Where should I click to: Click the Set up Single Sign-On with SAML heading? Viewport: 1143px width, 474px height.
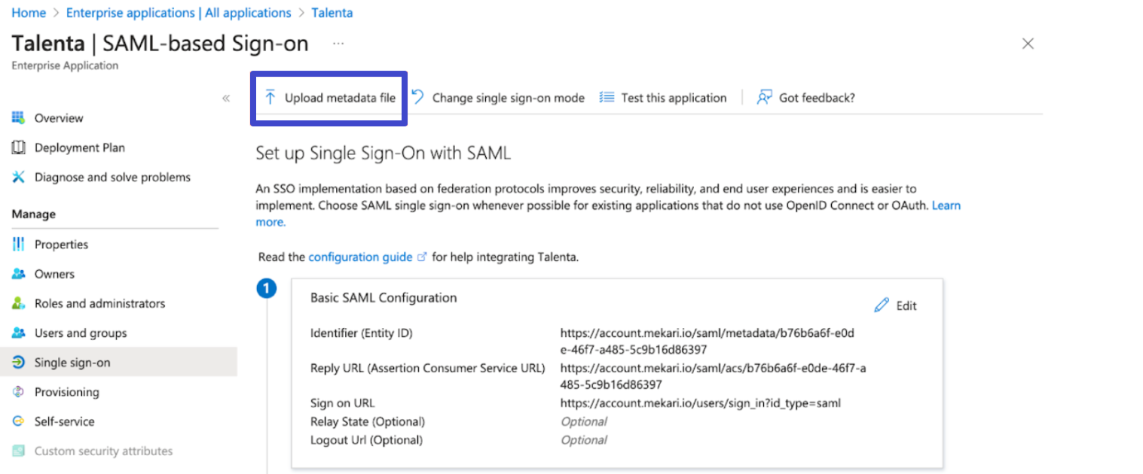[384, 153]
